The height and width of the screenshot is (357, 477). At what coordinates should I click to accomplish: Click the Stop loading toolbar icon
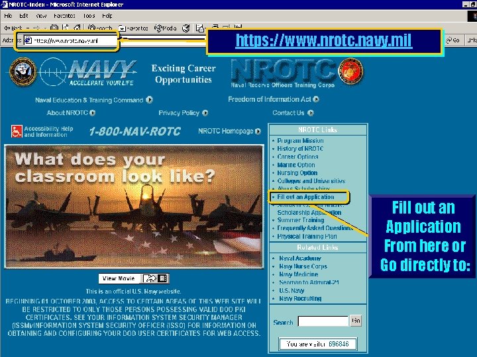tap(54, 28)
